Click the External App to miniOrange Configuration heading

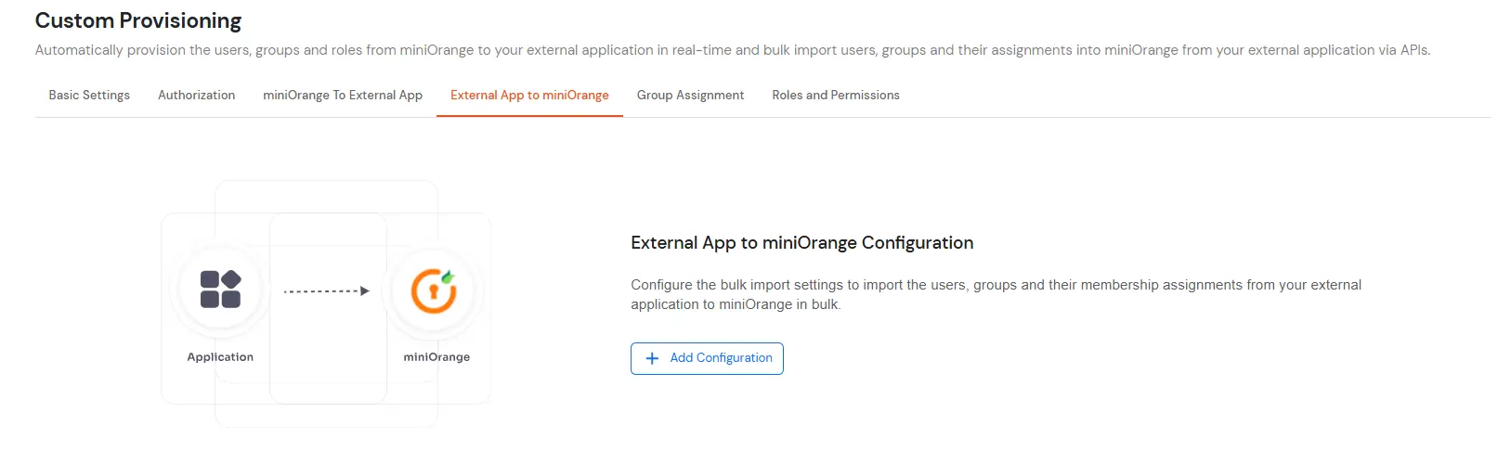click(802, 242)
